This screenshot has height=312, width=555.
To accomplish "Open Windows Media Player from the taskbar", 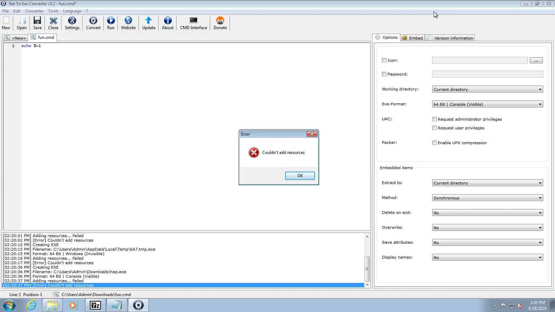I will (73, 305).
